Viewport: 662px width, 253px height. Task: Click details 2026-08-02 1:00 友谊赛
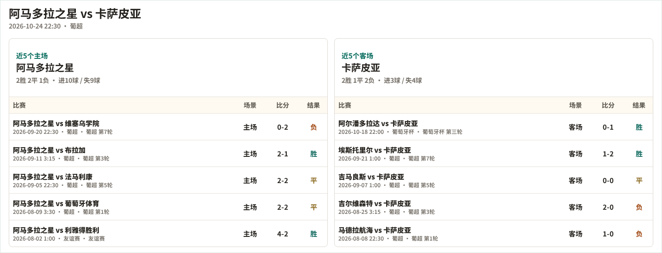click(59, 239)
